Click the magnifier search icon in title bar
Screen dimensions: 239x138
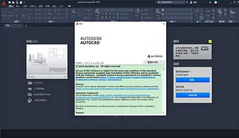pos(187,2)
